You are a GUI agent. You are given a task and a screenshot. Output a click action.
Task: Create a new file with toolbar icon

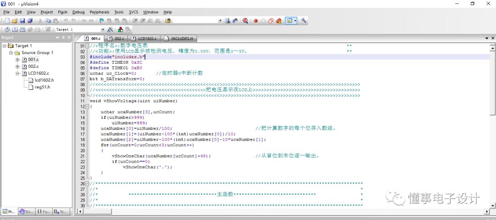(x=7, y=21)
